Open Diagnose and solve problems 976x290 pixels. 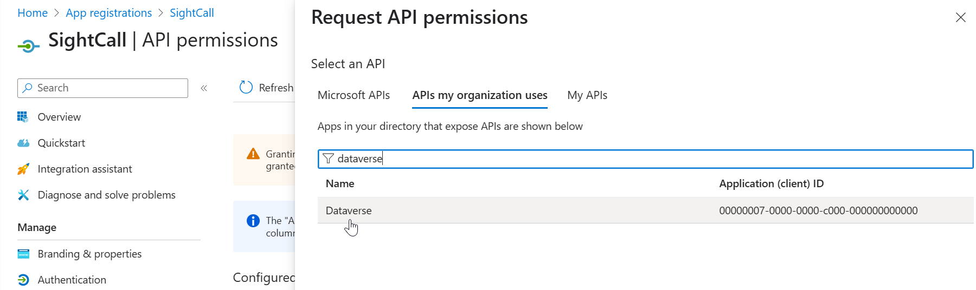tap(106, 195)
